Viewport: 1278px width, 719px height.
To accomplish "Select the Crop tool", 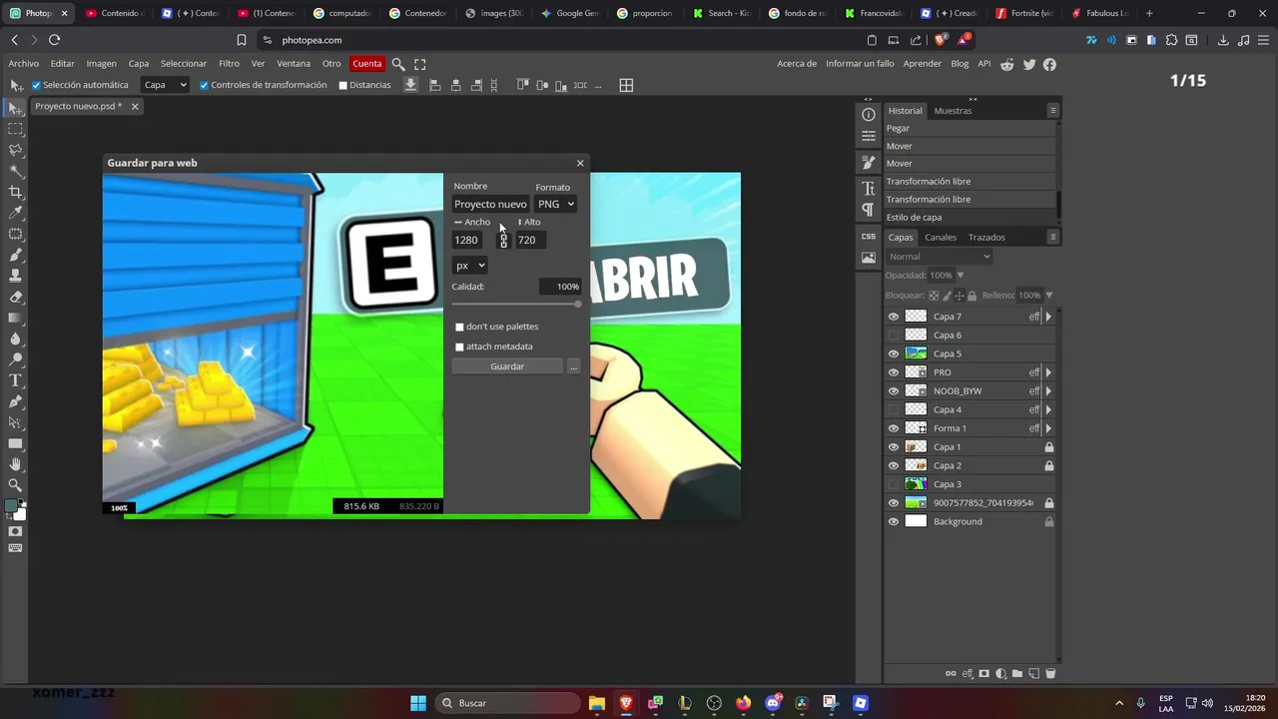I will pyautogui.click(x=15, y=192).
